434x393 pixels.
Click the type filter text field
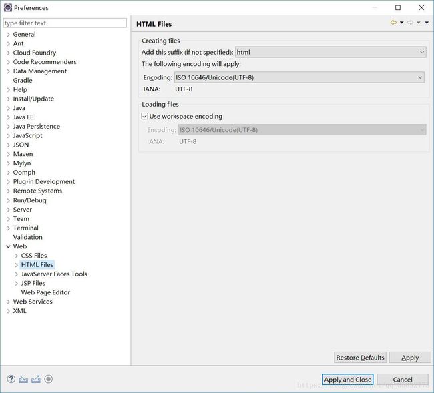pos(65,23)
